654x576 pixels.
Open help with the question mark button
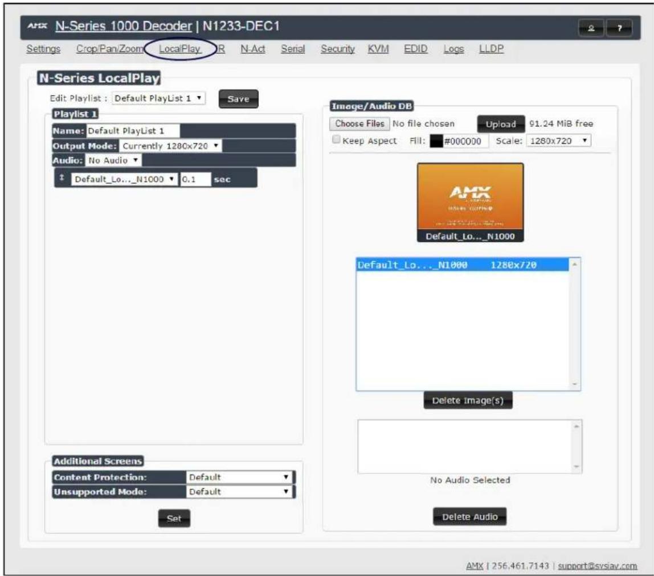pyautogui.click(x=619, y=28)
